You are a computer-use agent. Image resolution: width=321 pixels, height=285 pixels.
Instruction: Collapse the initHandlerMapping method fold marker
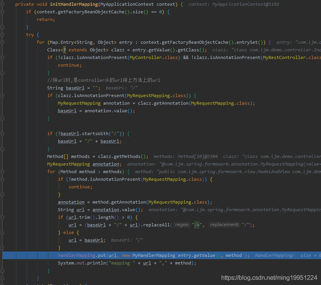[x=3, y=5]
